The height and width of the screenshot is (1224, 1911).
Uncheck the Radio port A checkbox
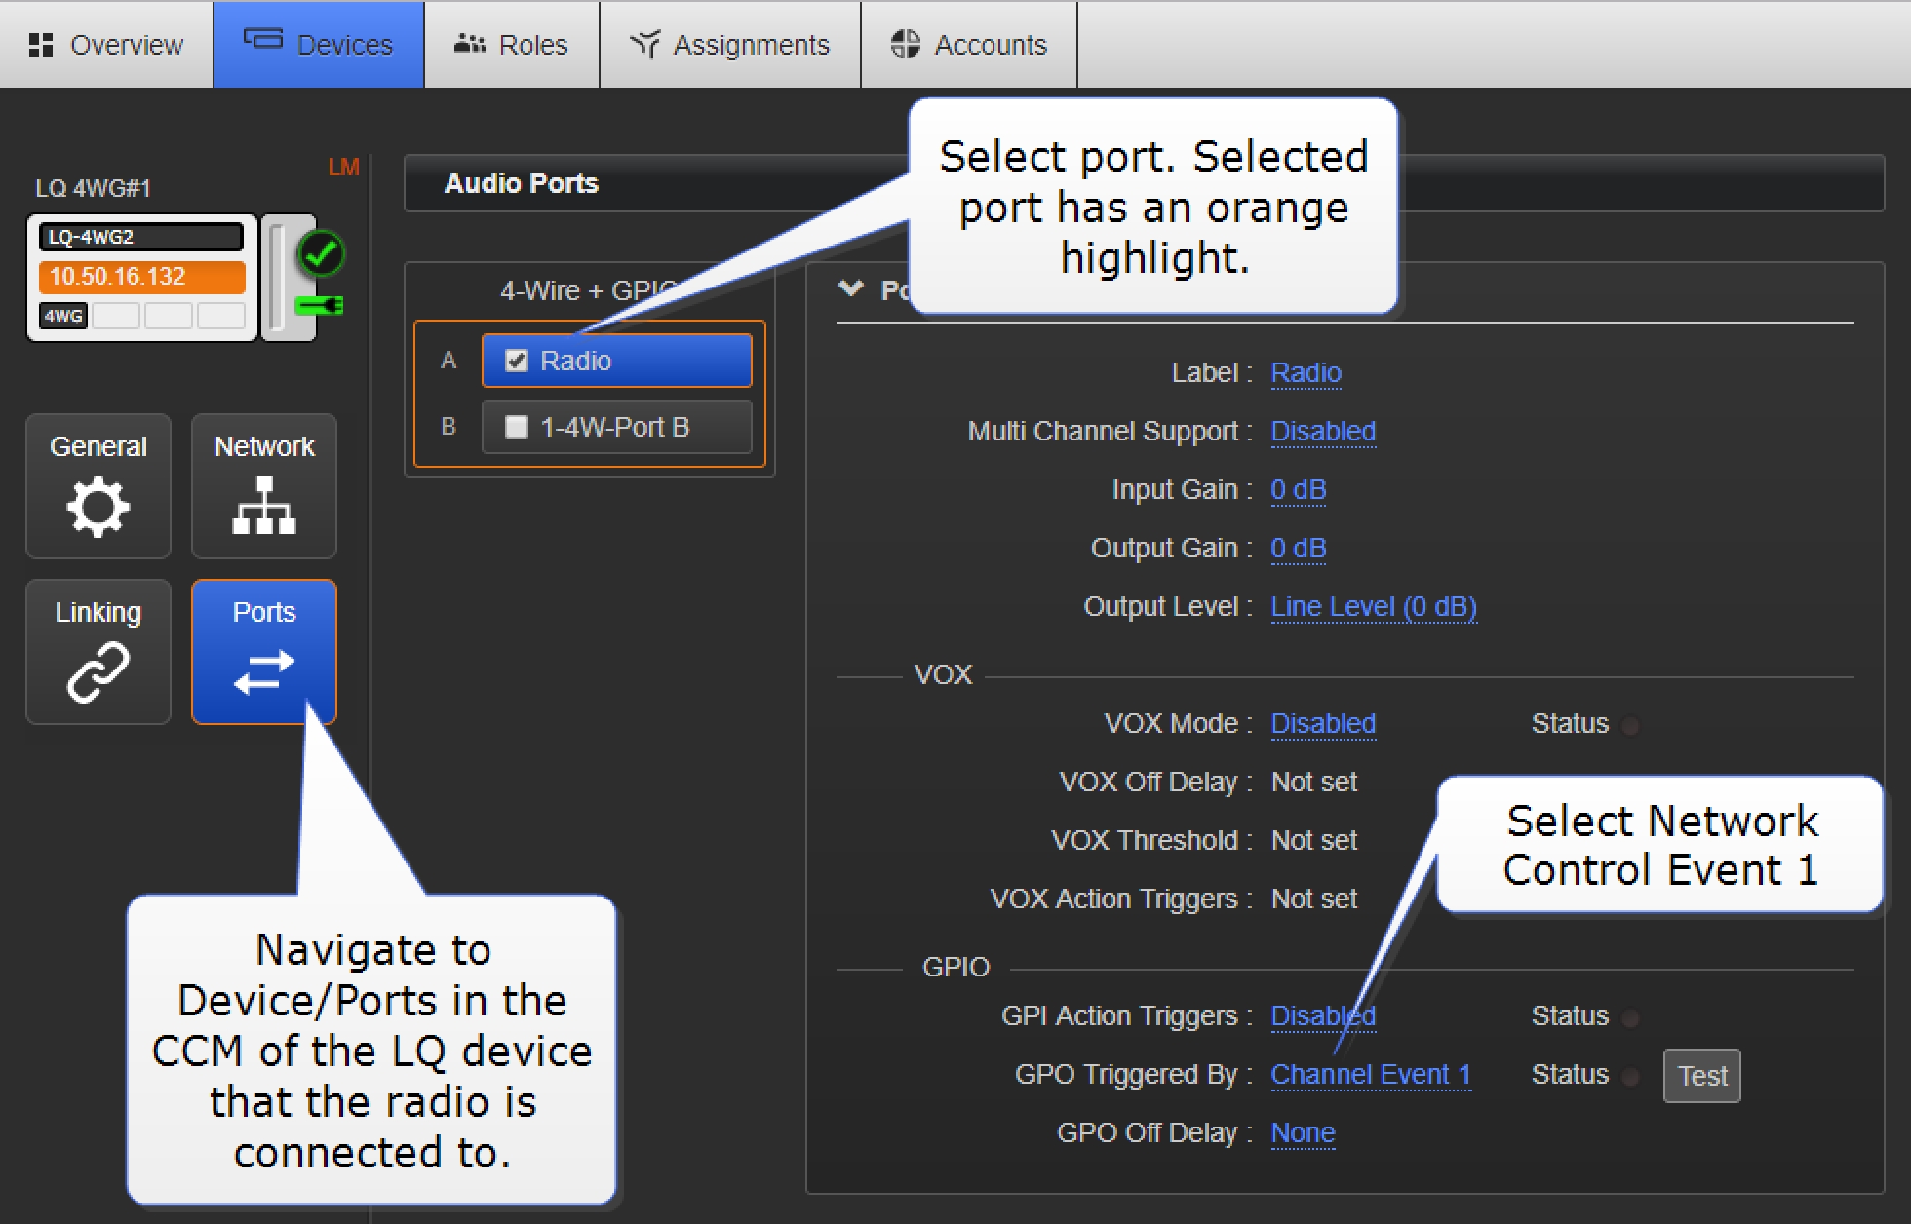coord(516,360)
